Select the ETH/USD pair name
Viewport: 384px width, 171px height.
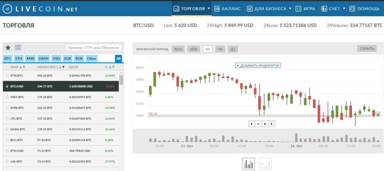pyautogui.click(x=17, y=151)
